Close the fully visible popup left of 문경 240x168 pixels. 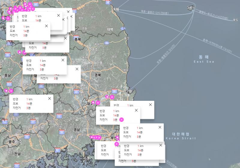(63, 60)
